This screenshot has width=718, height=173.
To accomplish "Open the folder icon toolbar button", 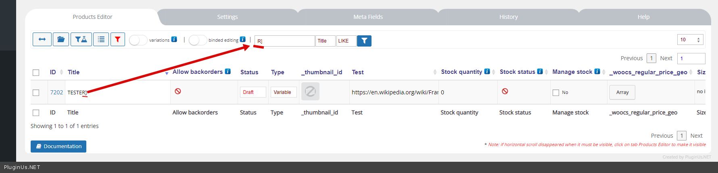I will click(61, 39).
